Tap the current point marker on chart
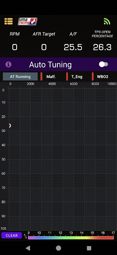The height and width of the screenshot is (255, 117). click(10, 126)
